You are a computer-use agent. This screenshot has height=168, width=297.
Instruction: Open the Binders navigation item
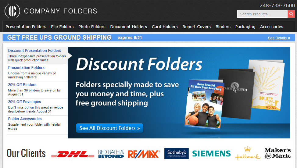[x=223, y=27]
